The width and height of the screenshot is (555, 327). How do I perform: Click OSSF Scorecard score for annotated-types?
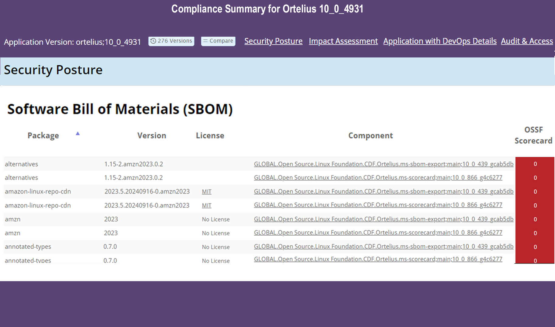[535, 247]
